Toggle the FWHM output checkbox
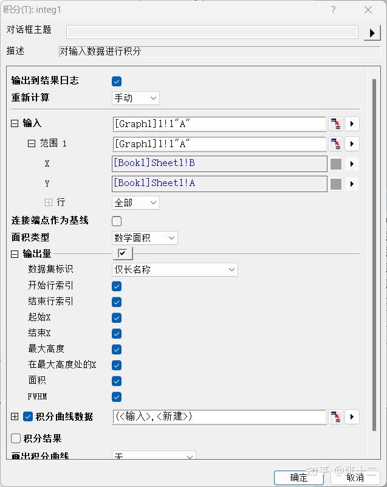The width and height of the screenshot is (387, 487). point(117,397)
